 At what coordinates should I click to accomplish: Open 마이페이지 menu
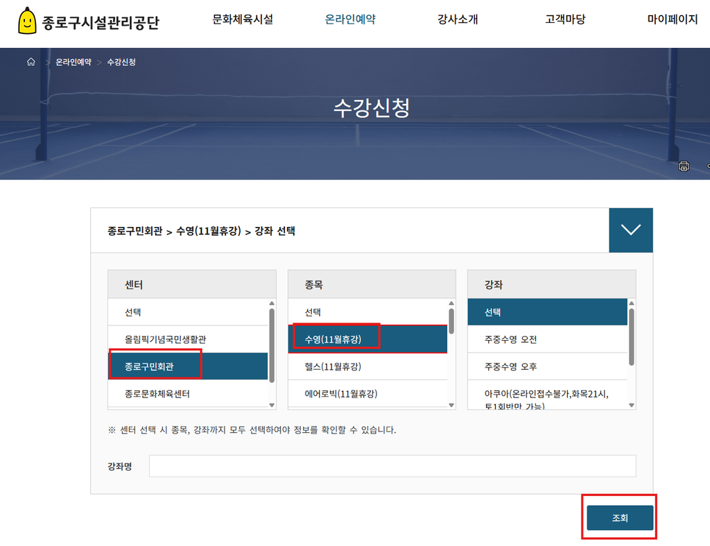[673, 19]
